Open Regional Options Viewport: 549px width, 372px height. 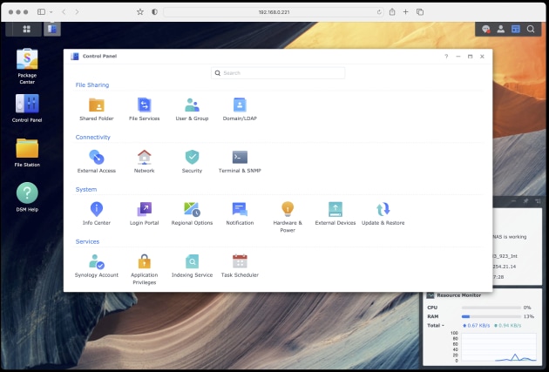(x=192, y=213)
